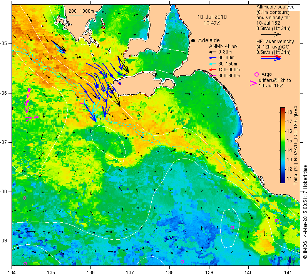Click the 'drifters@12h to' legend text

(x=275, y=80)
